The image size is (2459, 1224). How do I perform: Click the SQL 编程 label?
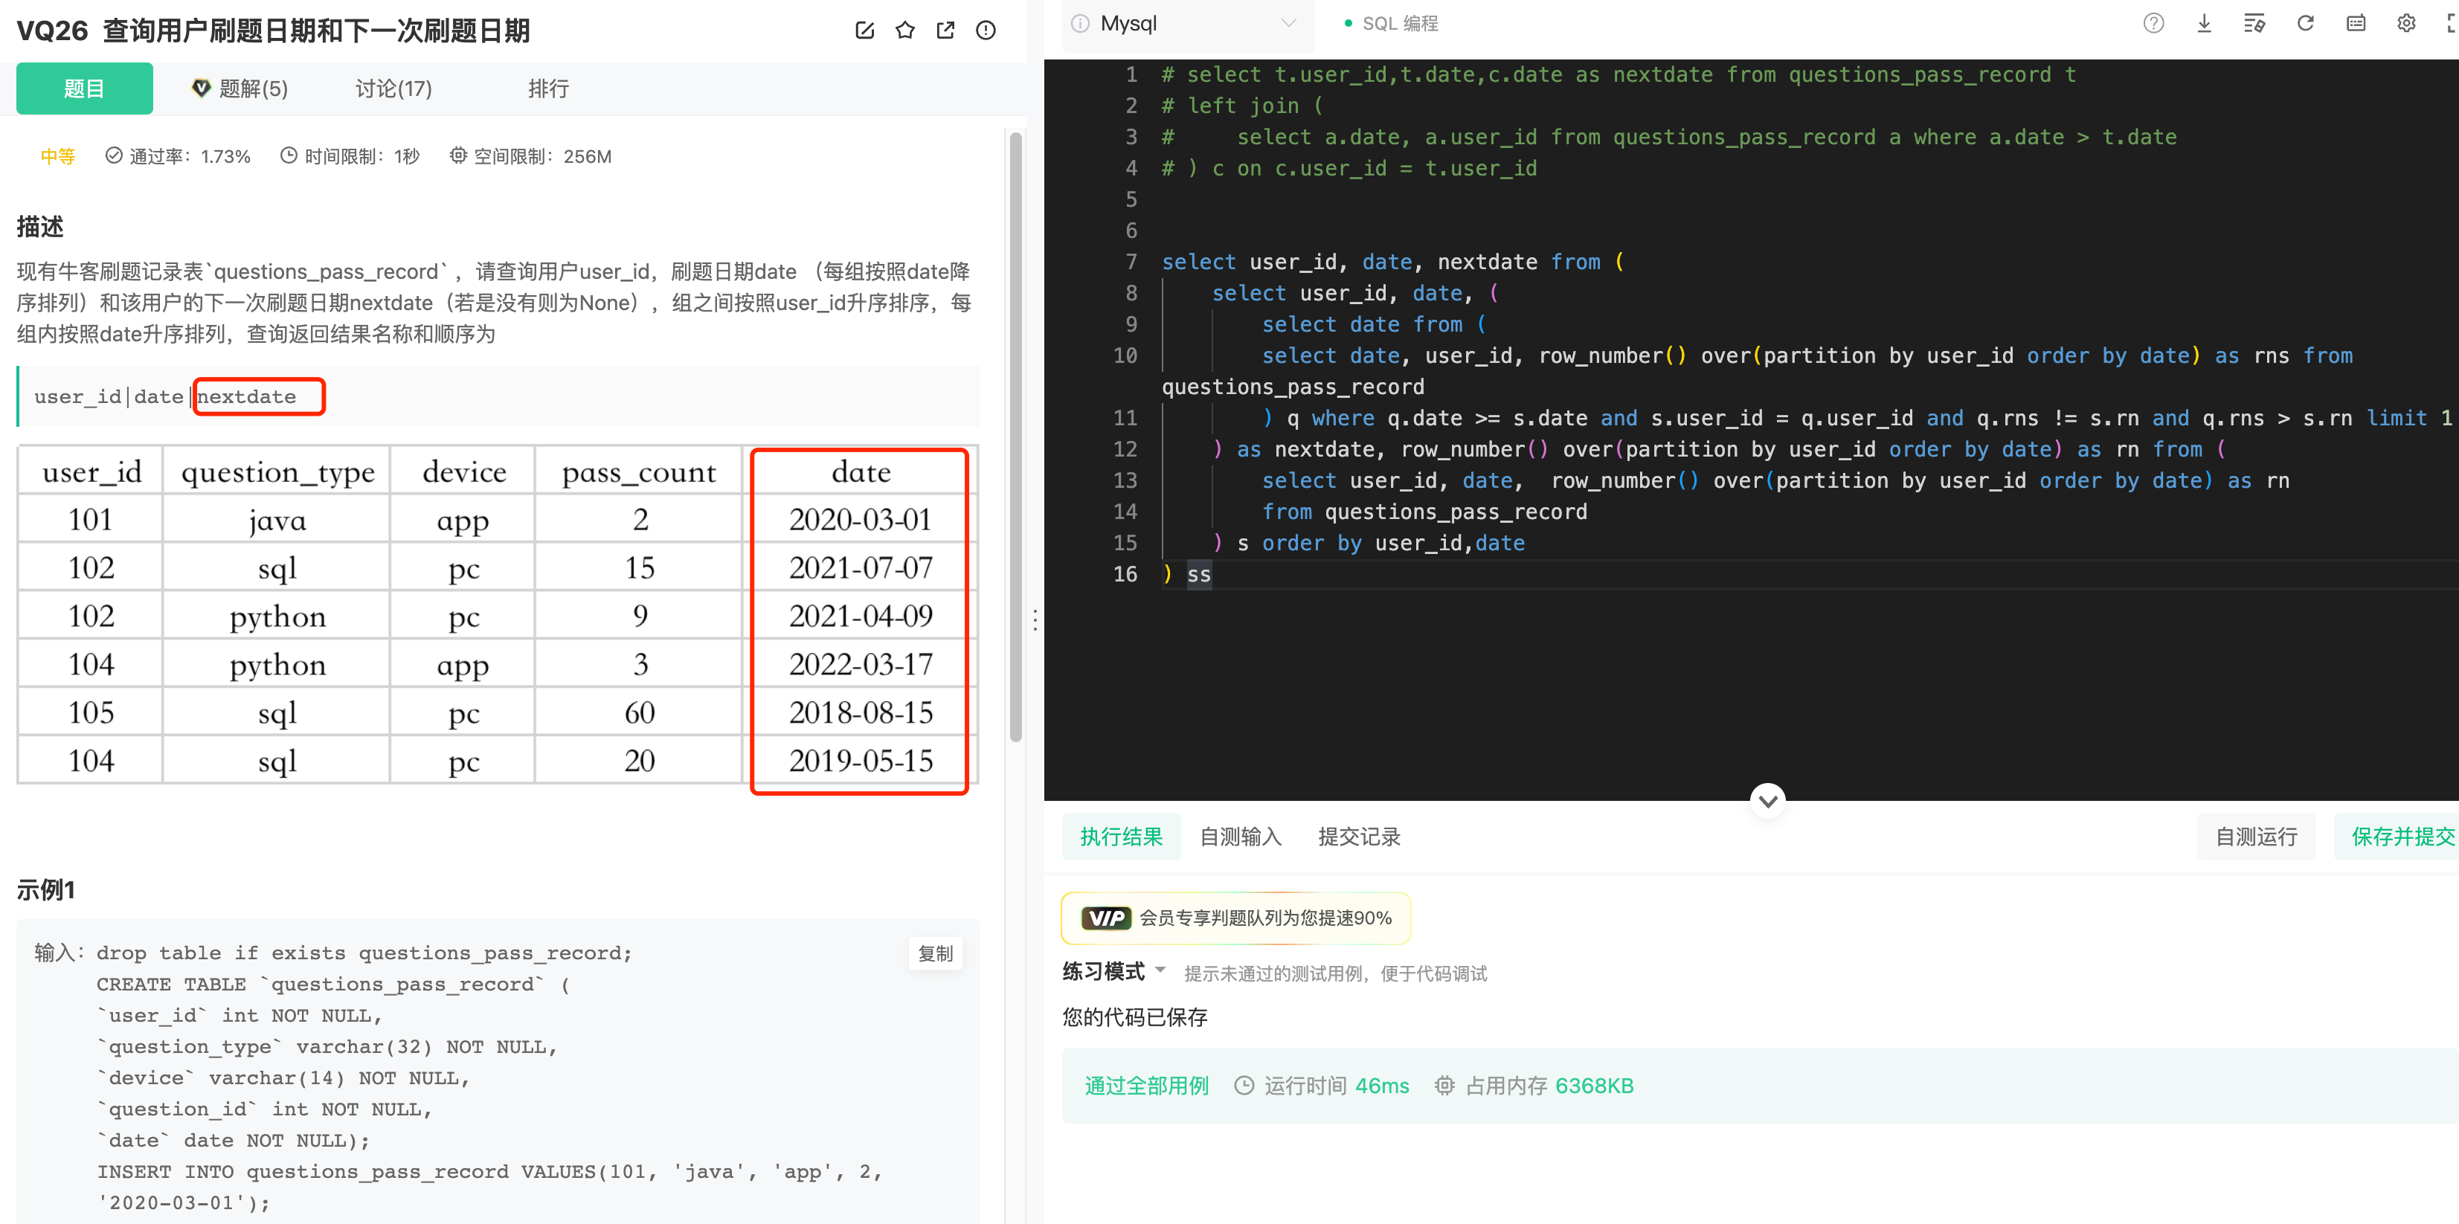click(1399, 23)
